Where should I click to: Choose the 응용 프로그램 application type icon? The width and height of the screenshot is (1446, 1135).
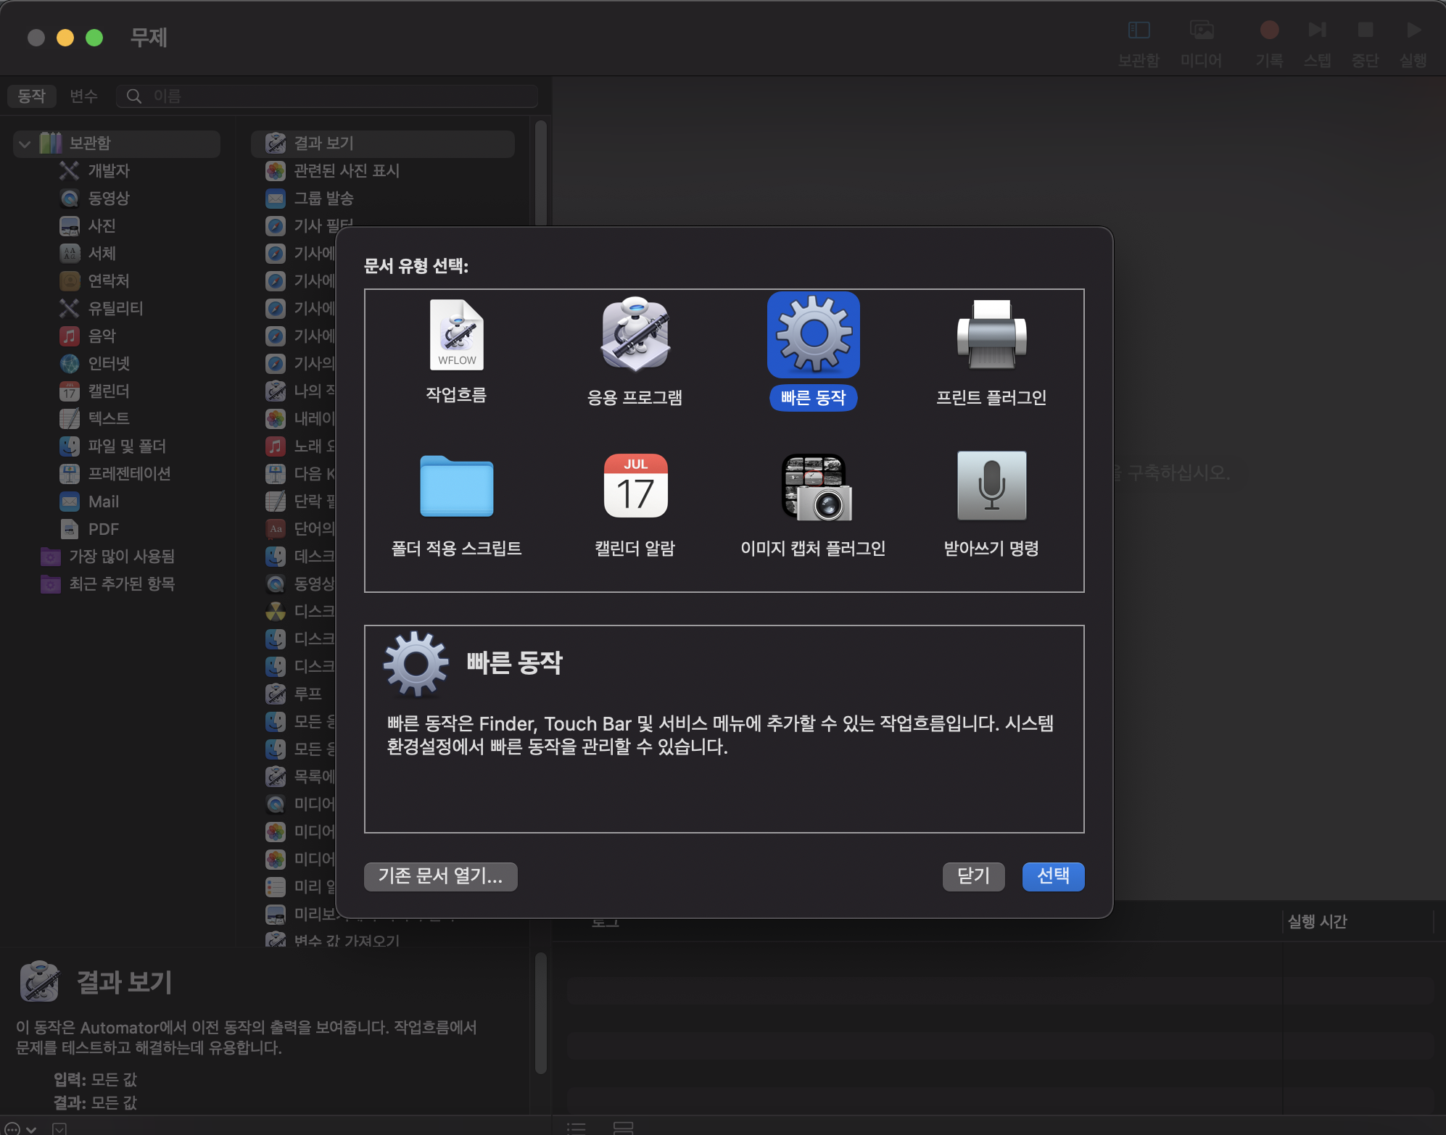635,336
